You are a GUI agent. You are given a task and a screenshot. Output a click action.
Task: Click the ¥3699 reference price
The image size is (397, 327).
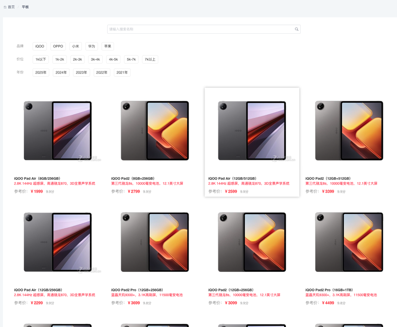(134, 303)
